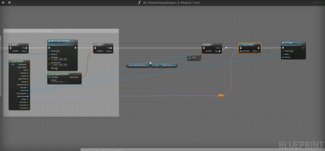325x151 pixels.
Task: Go back with the left navigation arrow
Action: coord(3,3)
